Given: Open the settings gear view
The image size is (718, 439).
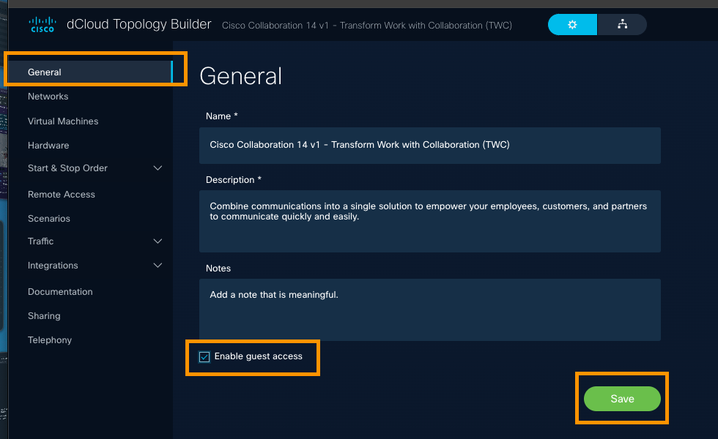Looking at the screenshot, I should tap(572, 25).
